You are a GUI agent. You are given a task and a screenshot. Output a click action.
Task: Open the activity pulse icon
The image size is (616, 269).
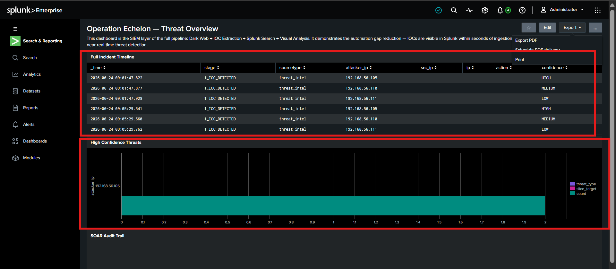(469, 10)
